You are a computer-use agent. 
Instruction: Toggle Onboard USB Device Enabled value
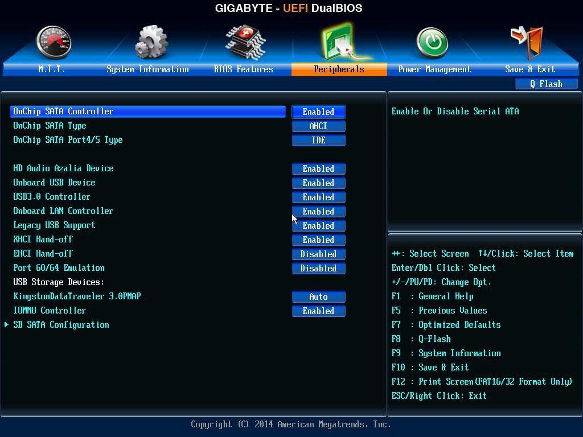coord(319,183)
